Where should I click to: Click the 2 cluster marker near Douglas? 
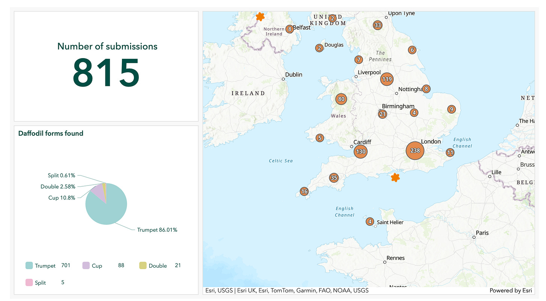(x=319, y=48)
